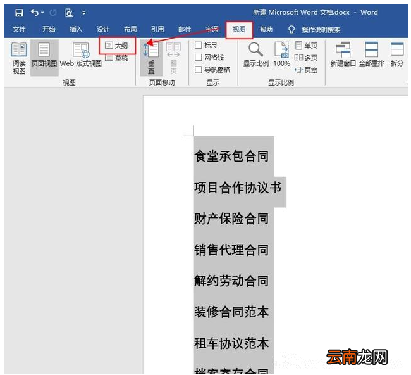Click the Print Preview icon in the quick access toolbar

click(69, 12)
